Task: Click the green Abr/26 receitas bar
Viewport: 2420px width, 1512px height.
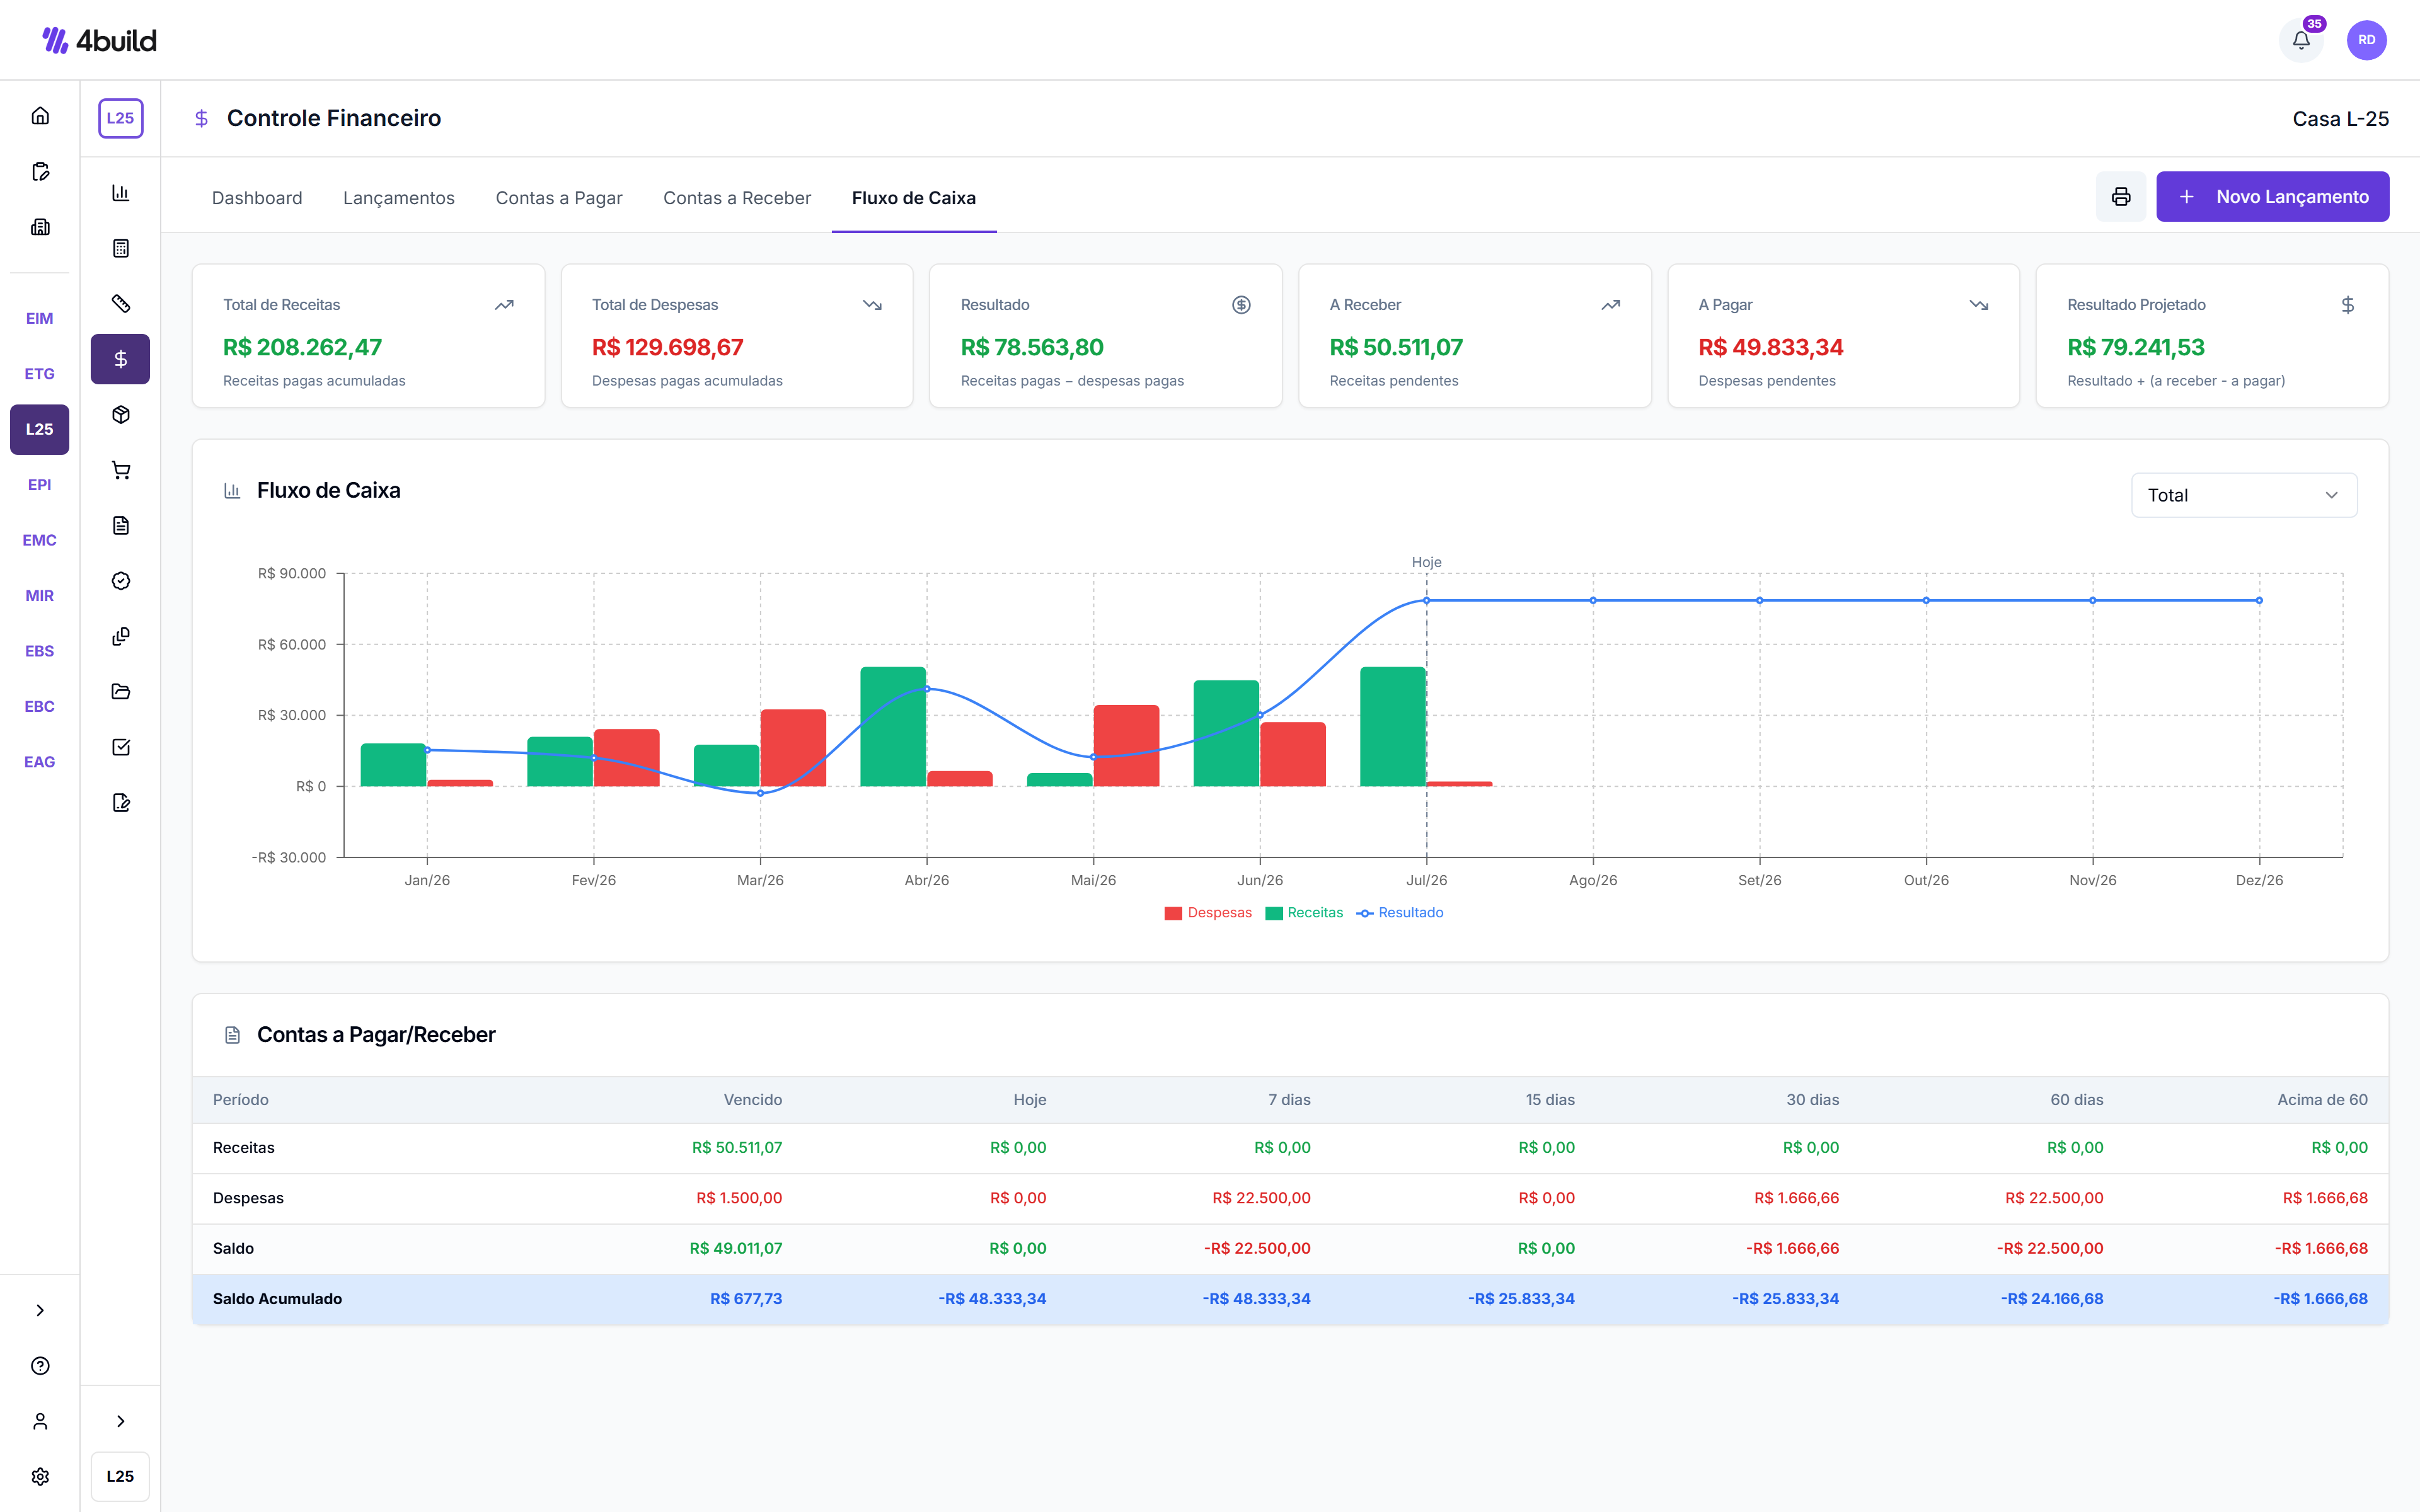Action: pos(893,727)
